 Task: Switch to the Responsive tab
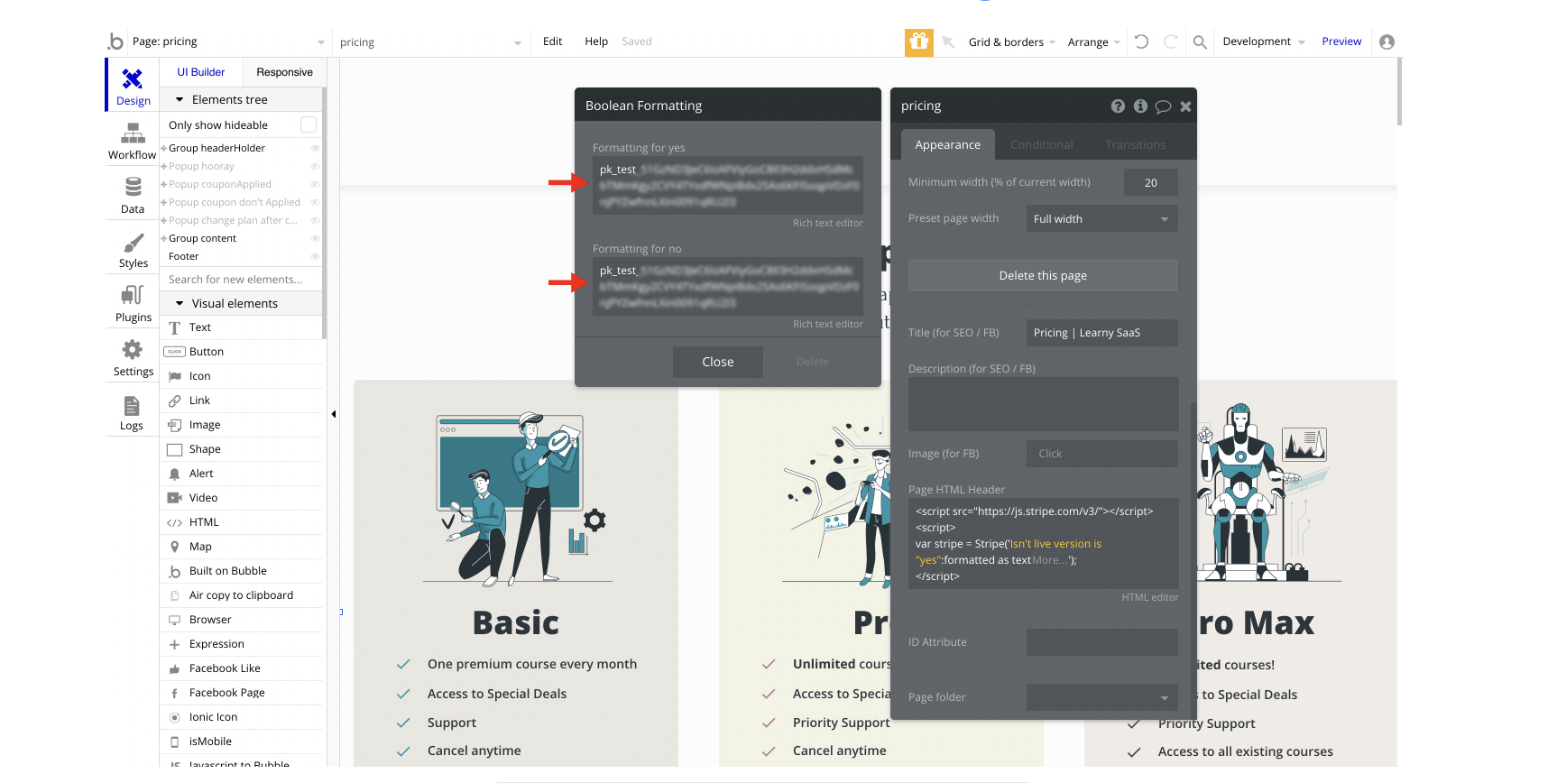coord(284,72)
